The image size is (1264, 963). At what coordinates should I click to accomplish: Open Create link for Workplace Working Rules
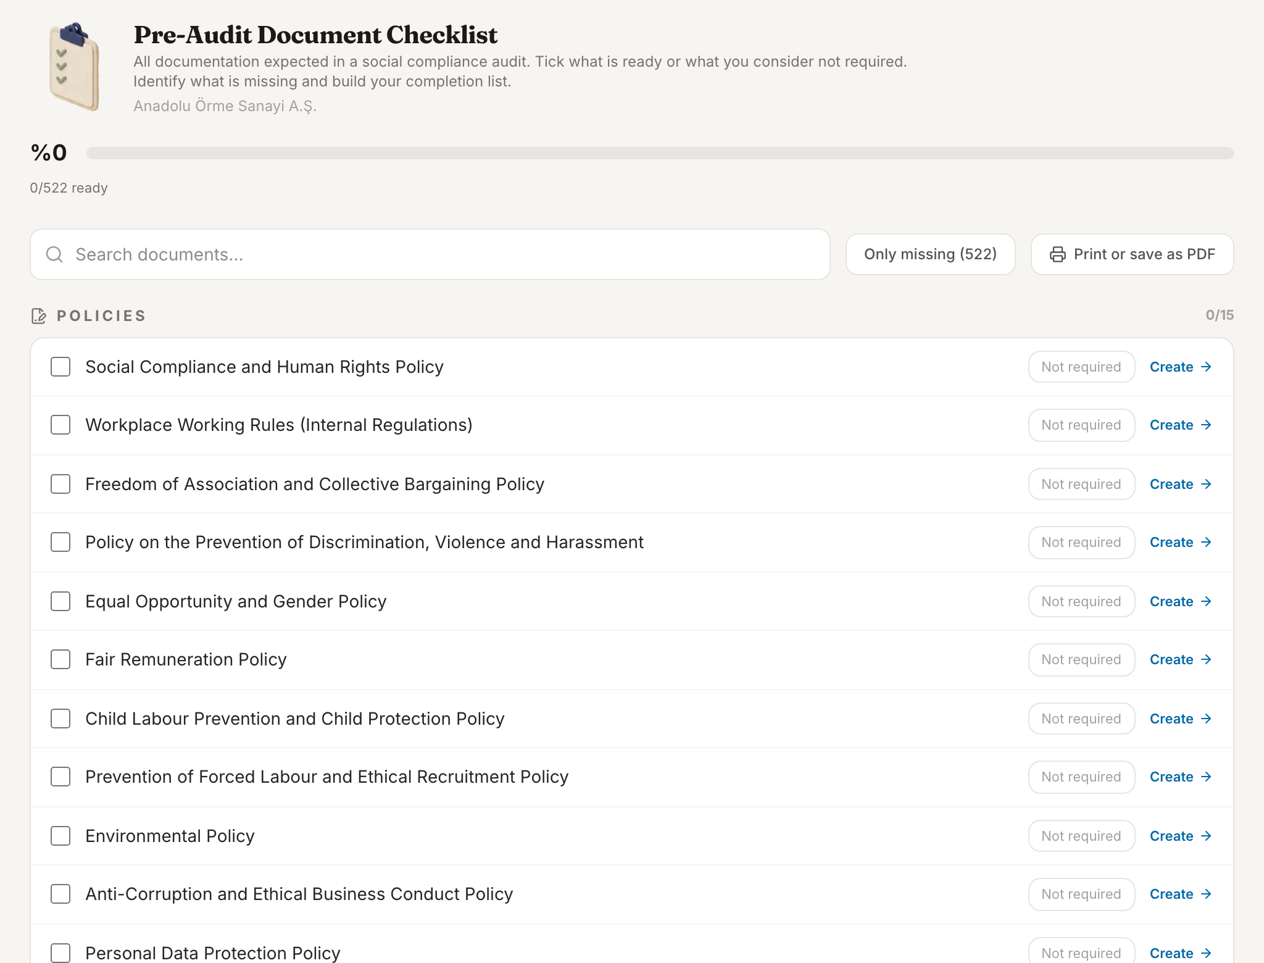click(1181, 425)
